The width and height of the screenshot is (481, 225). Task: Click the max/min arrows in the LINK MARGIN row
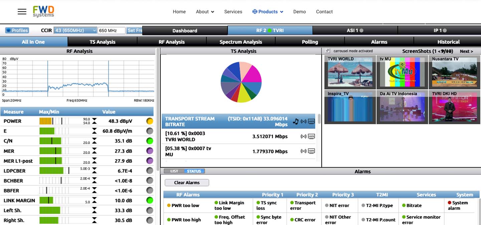95,200
